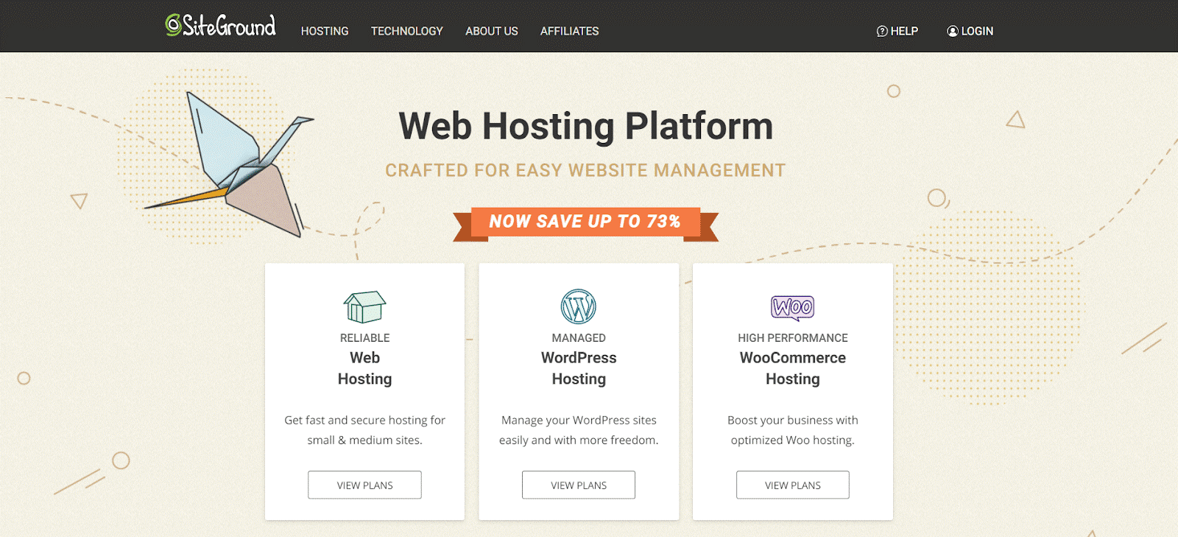Open the Technology menu

406,32
